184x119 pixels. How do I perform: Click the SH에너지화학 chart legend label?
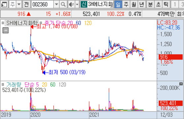point(22,23)
